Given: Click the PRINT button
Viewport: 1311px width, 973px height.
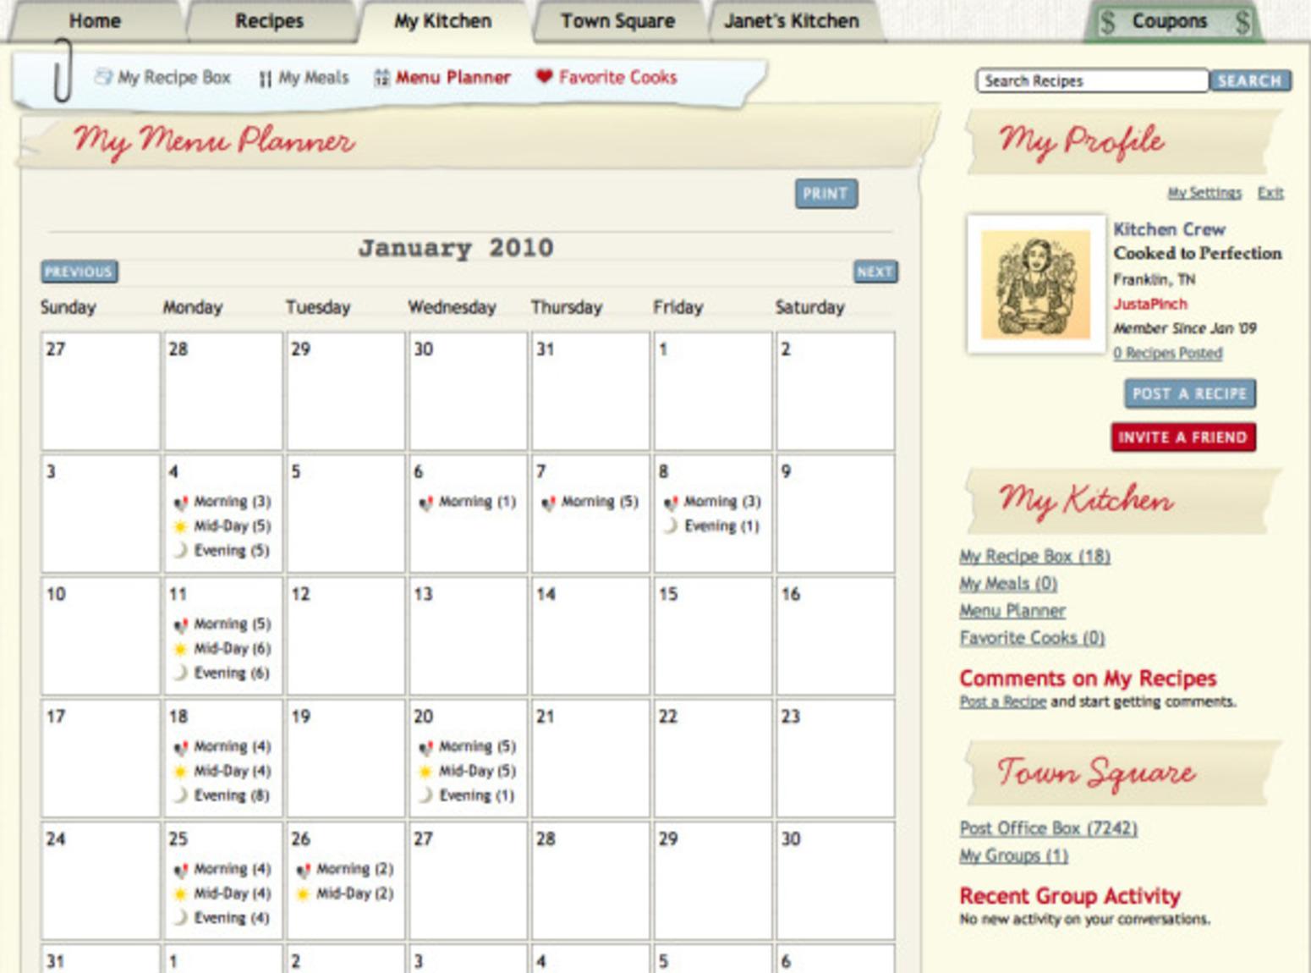Looking at the screenshot, I should pyautogui.click(x=825, y=194).
